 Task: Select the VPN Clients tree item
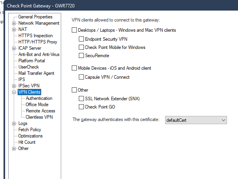(x=29, y=92)
